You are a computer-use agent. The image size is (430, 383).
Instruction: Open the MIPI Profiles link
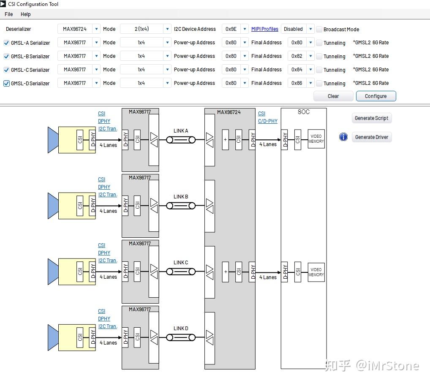[x=265, y=29]
